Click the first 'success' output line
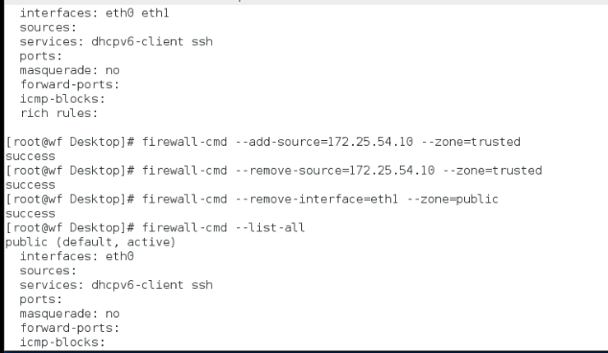 click(31, 156)
